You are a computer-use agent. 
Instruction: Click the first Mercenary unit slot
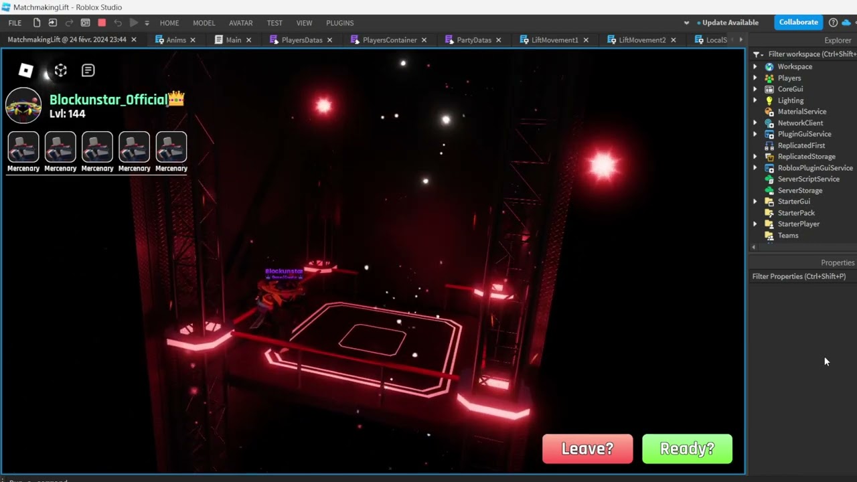[23, 147]
